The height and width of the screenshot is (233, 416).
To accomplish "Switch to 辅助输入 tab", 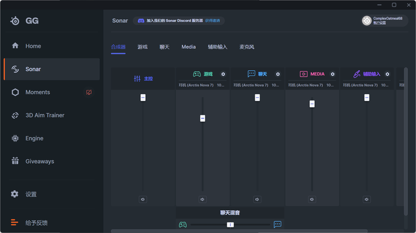I will [x=217, y=47].
